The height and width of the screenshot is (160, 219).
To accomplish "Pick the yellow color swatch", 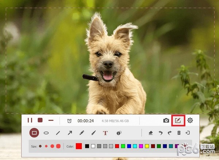I will point(147,146).
